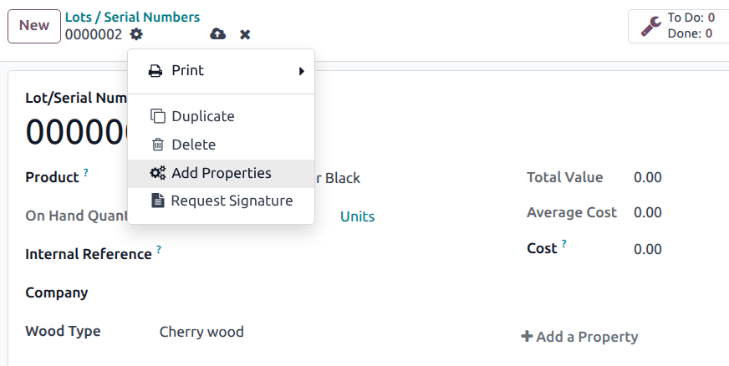This screenshot has width=729, height=366.
Task: Open Lots / Serial Numbers breadcrumb
Action: pos(132,17)
